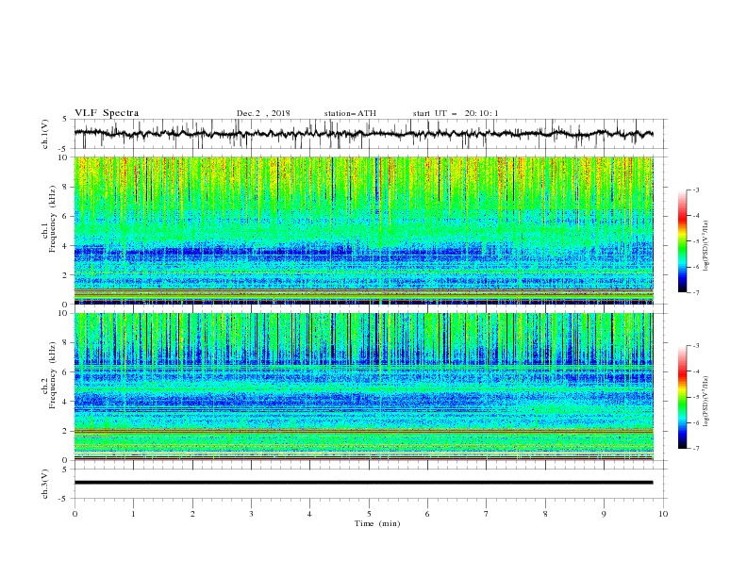Select the date text "Dec.2 , 2018"

[x=263, y=113]
